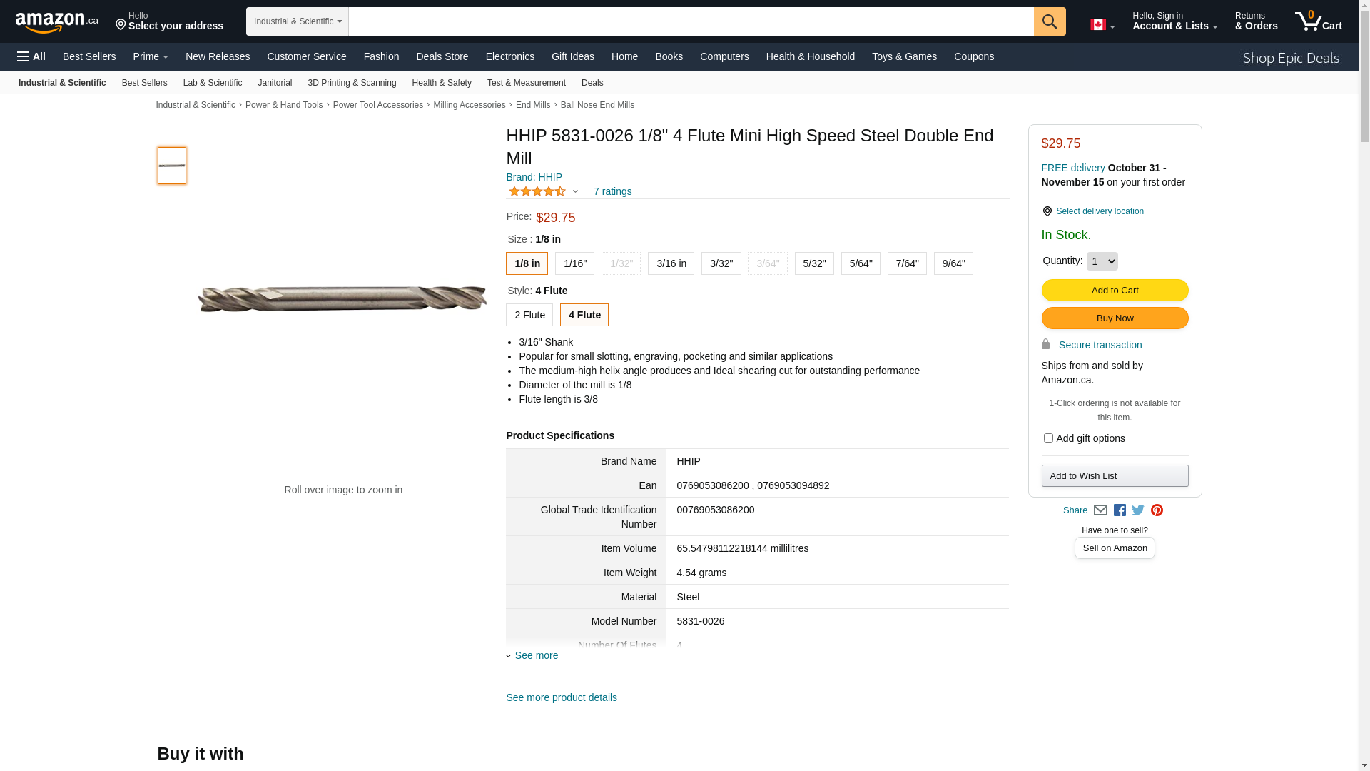Open the All hamburger menu
This screenshot has width=1370, height=771.
click(x=31, y=56)
